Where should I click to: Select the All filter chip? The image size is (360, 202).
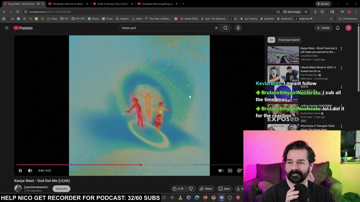[271, 40]
